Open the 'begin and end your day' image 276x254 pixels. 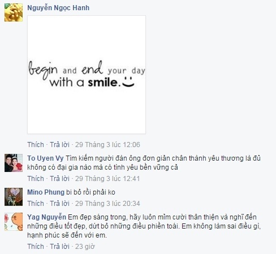(x=87, y=75)
